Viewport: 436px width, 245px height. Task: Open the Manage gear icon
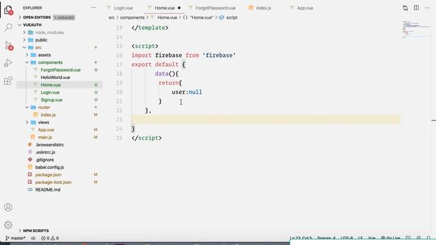click(x=8, y=225)
